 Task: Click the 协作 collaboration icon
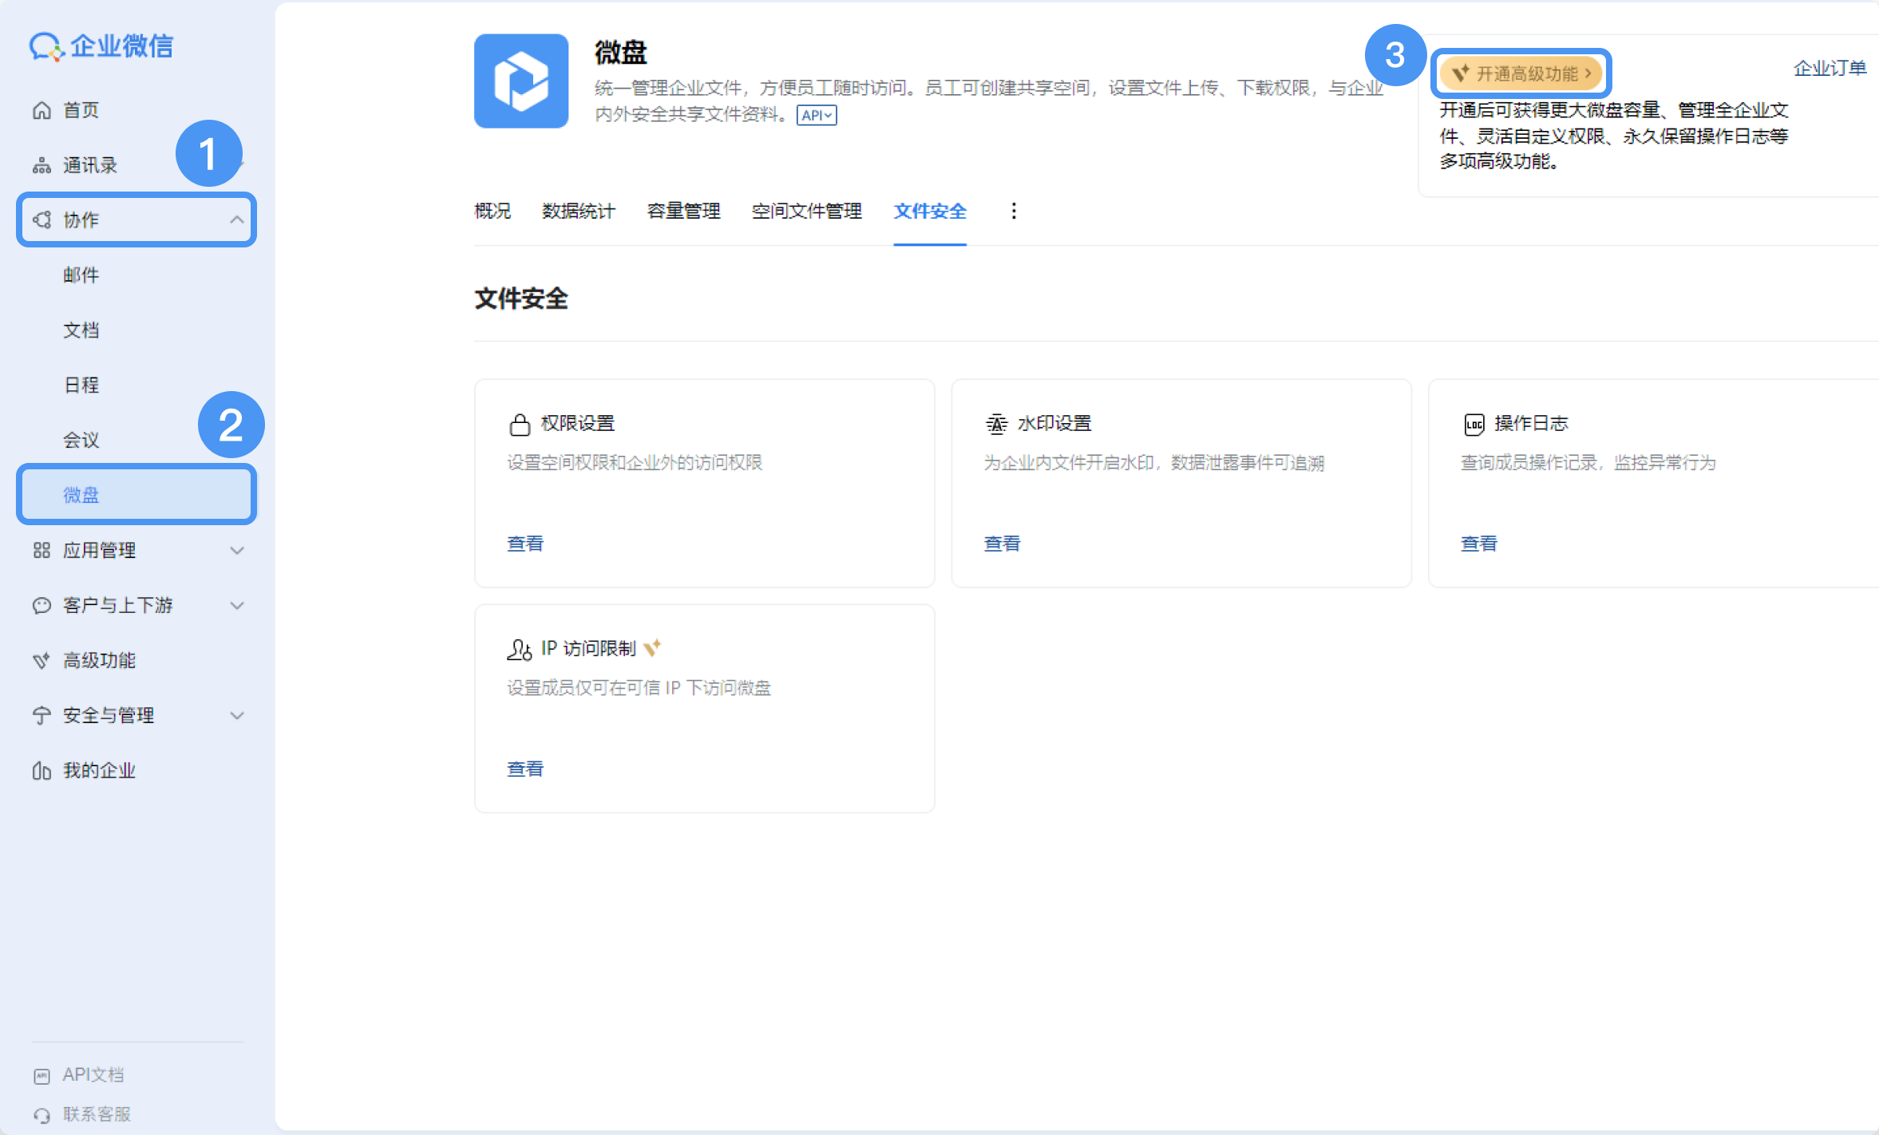(42, 219)
